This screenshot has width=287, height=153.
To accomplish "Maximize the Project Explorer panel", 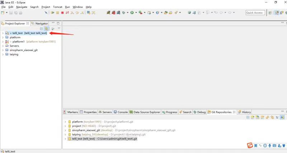I will tap(58, 23).
